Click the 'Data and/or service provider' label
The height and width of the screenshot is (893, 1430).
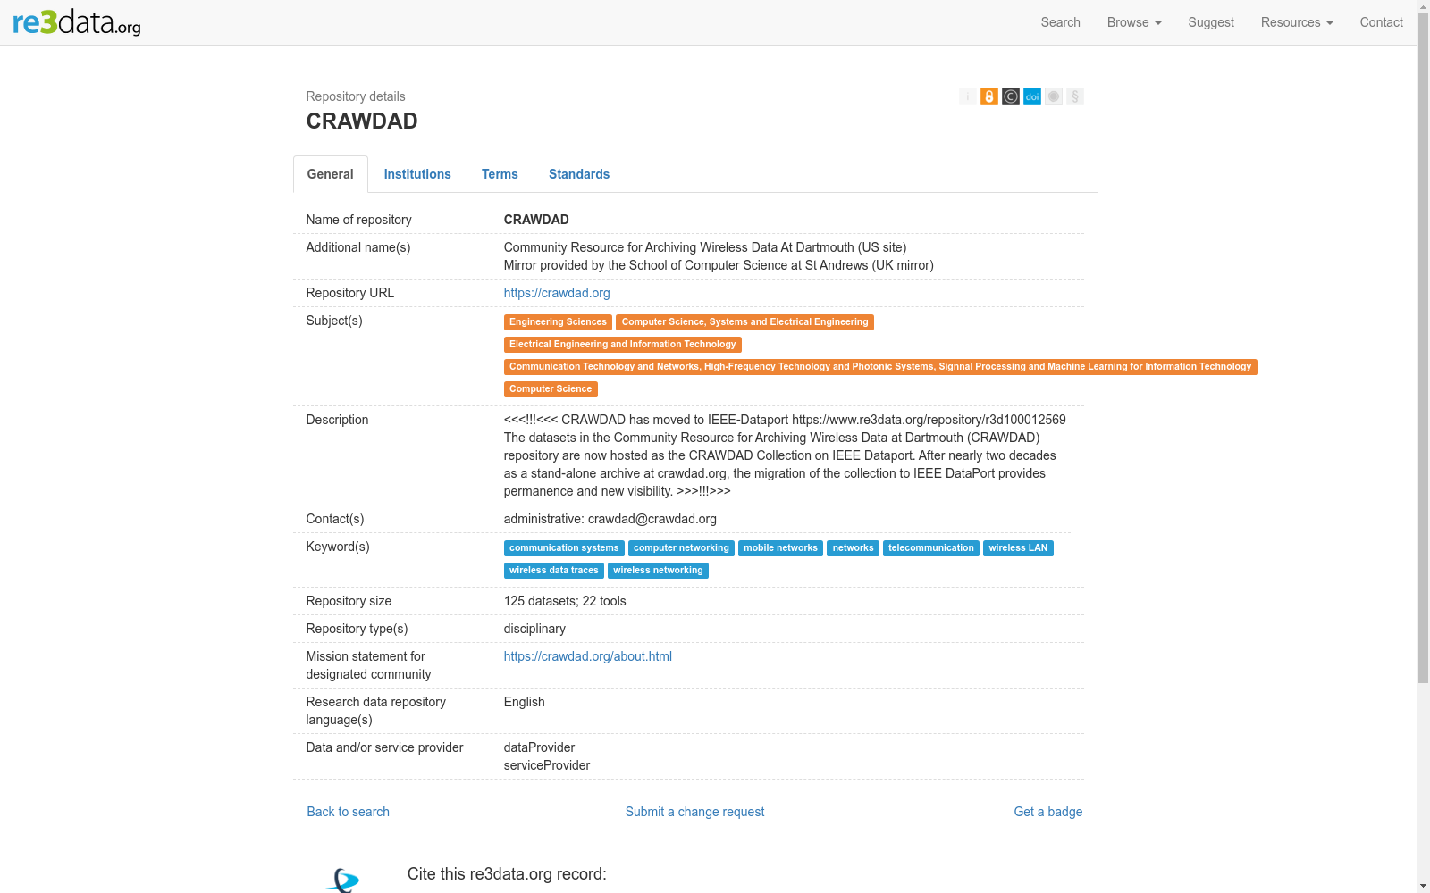(385, 747)
